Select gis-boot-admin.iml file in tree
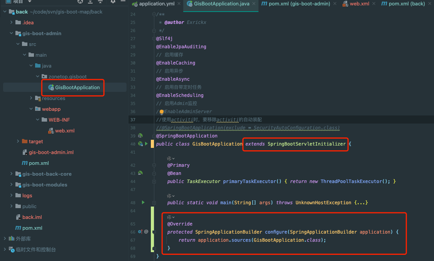434x261 pixels. (x=51, y=152)
